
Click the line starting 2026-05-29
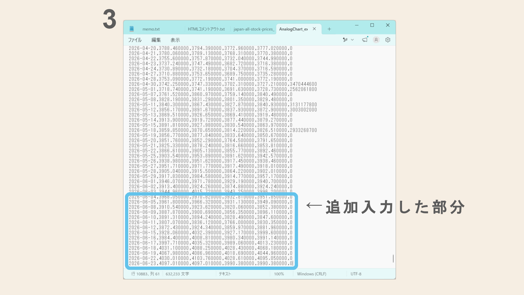(x=210, y=176)
